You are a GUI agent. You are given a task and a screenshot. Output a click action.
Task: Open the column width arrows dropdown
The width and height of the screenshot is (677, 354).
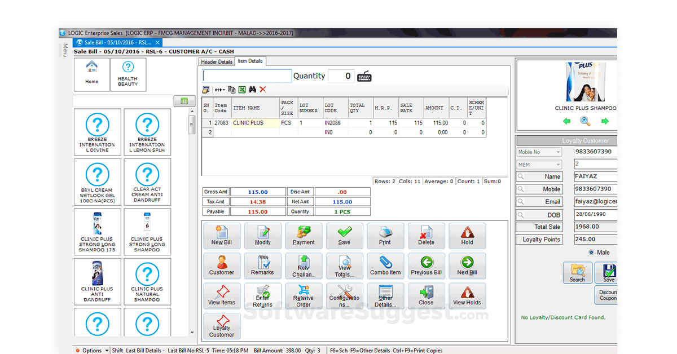click(x=219, y=90)
